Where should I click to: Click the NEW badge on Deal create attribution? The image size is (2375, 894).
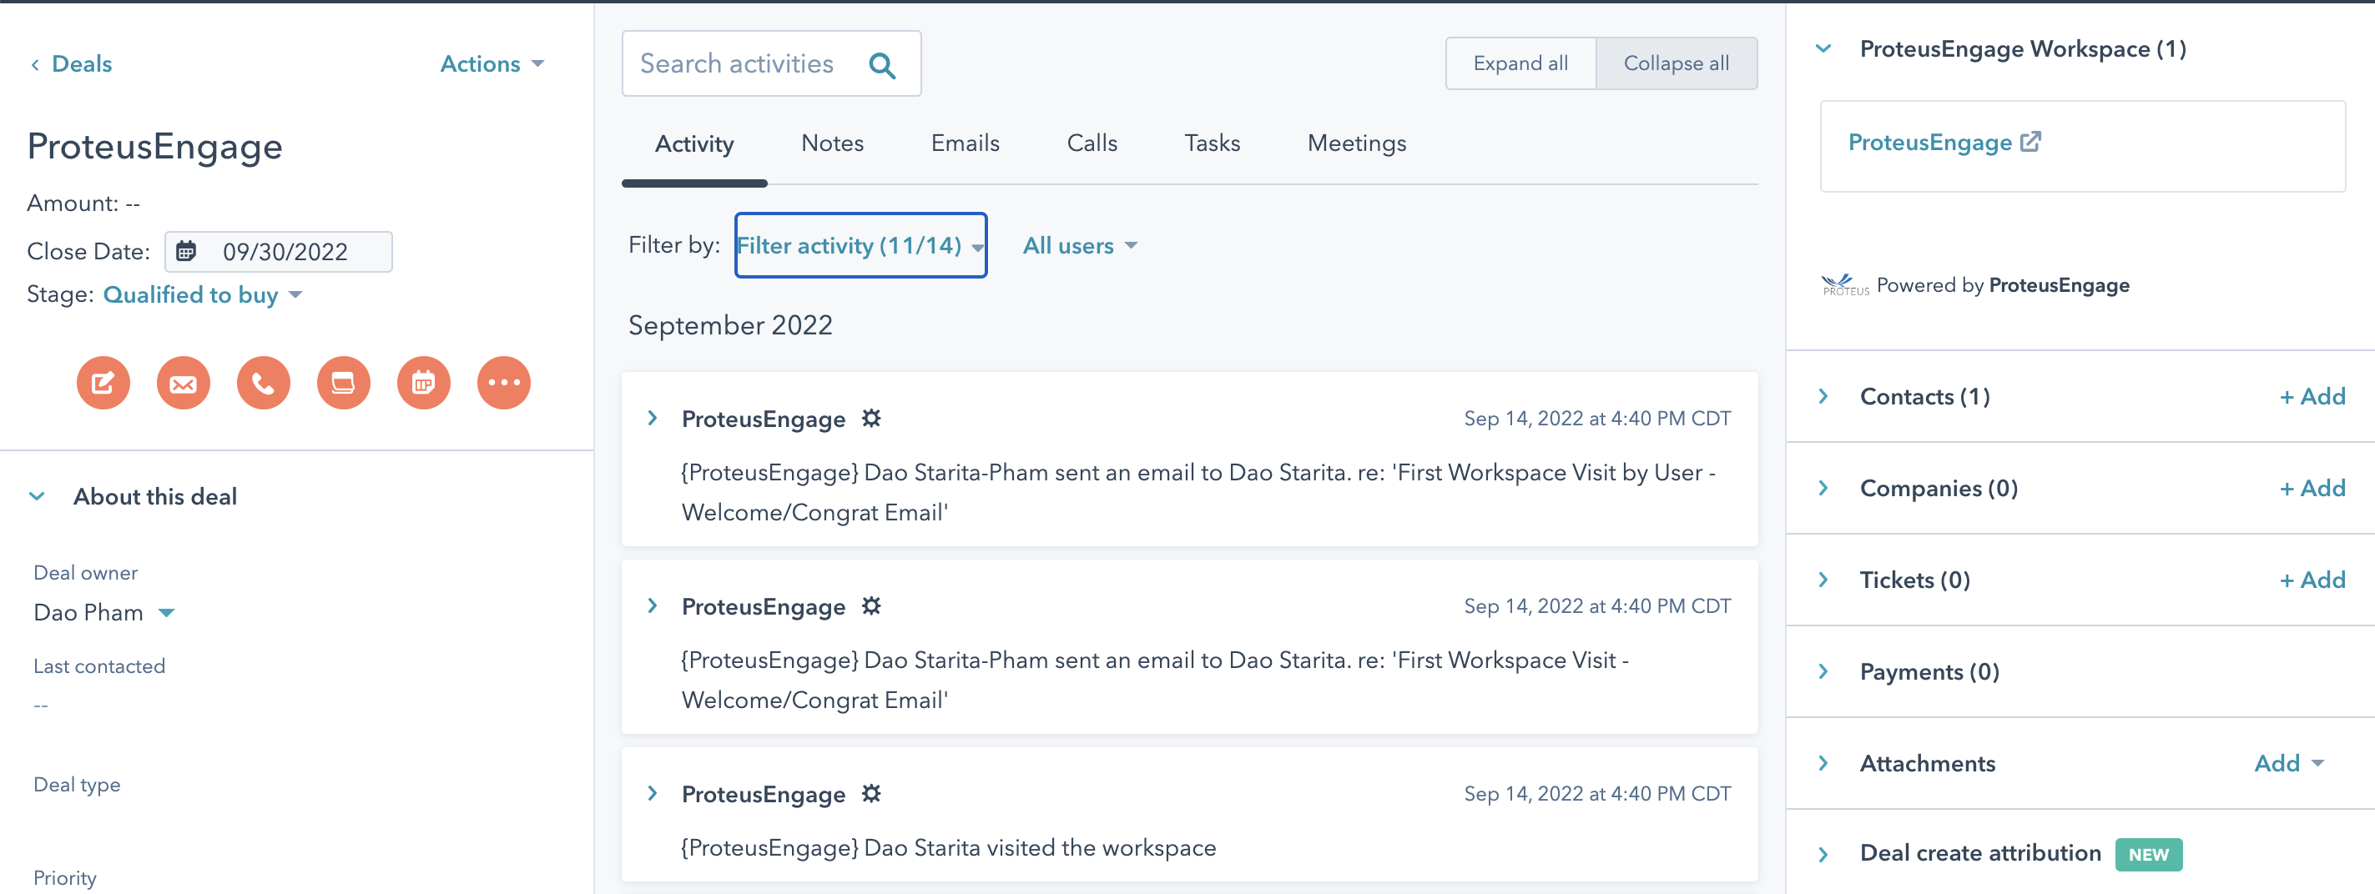click(x=2148, y=854)
